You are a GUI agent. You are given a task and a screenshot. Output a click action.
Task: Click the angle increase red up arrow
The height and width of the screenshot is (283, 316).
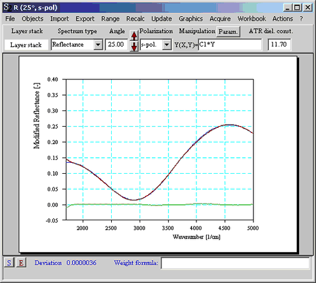click(134, 36)
